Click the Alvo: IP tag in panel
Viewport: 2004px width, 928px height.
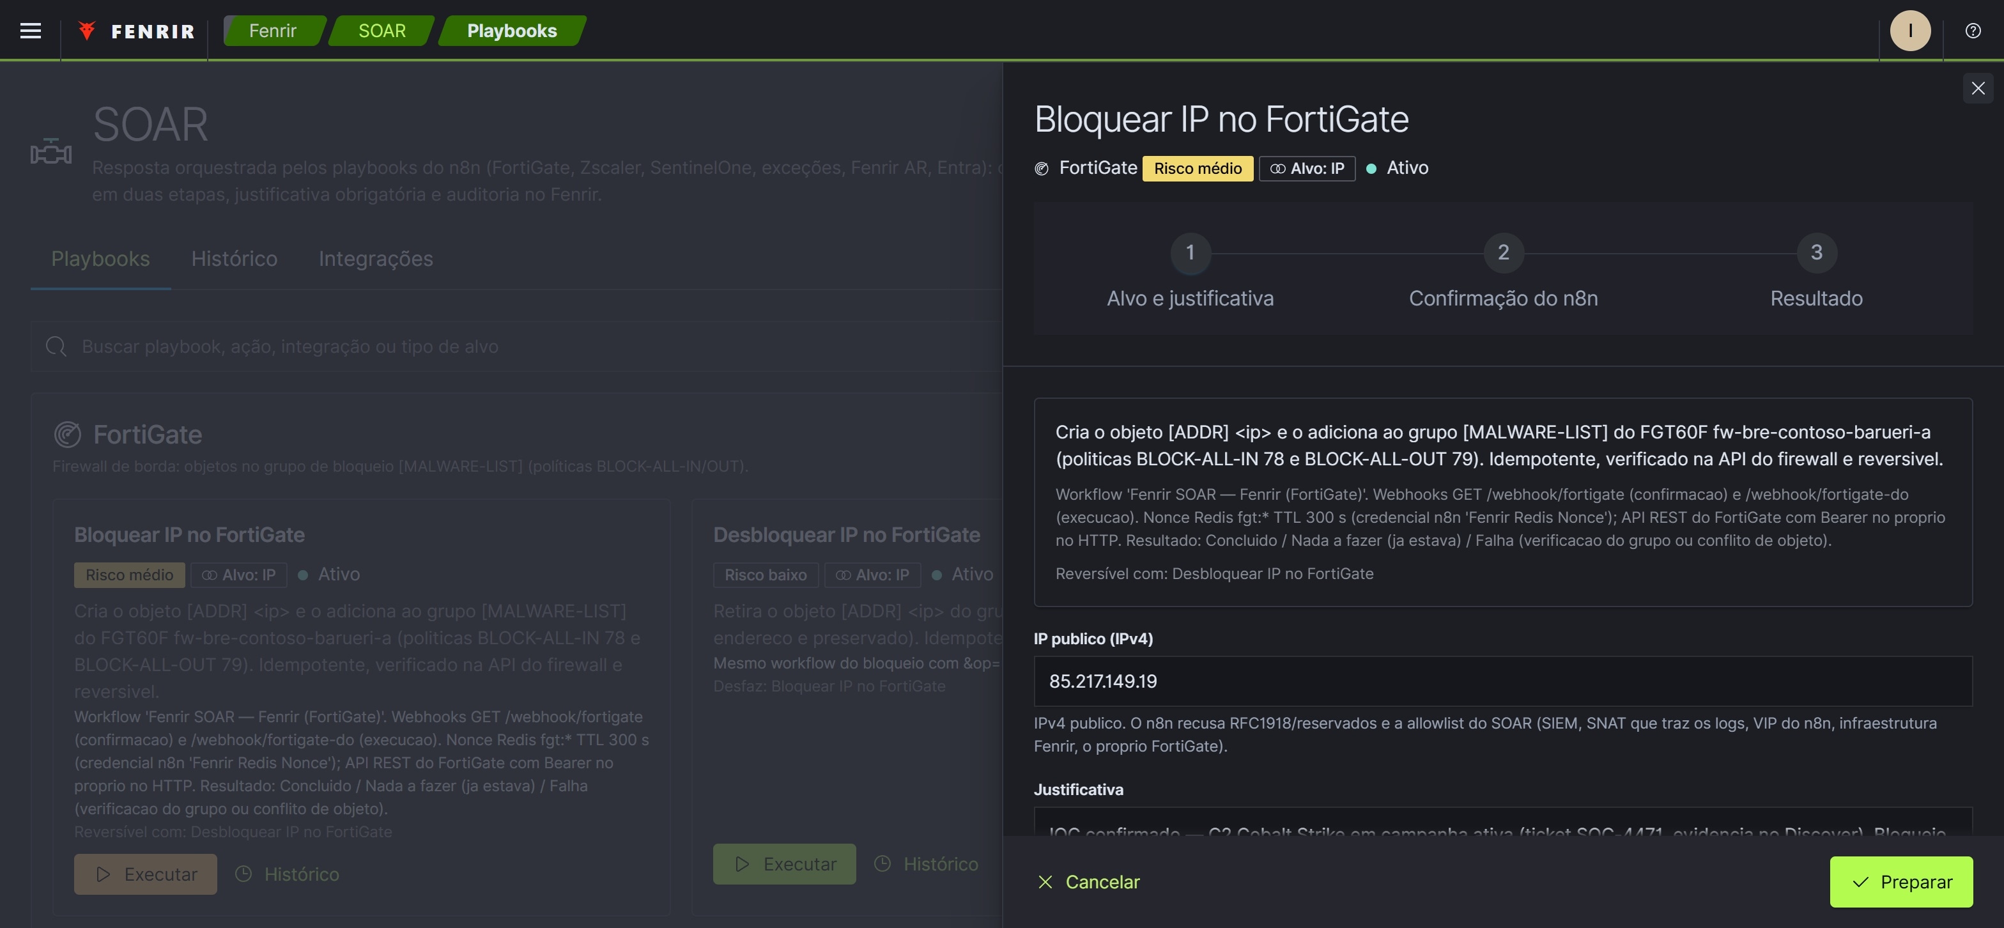point(1307,168)
